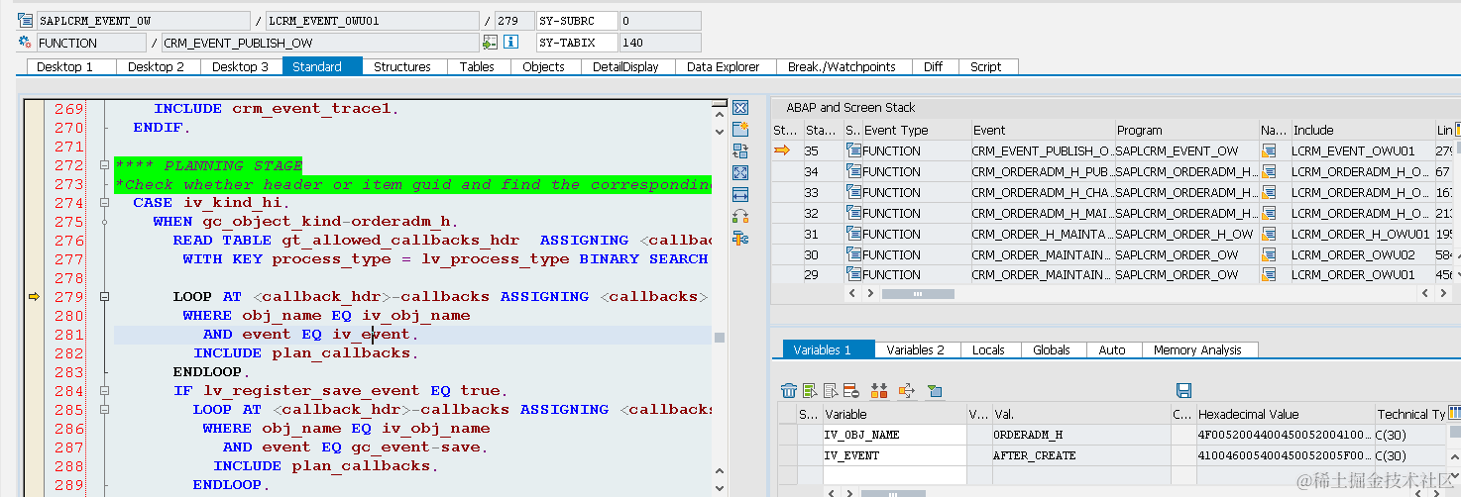The image size is (1461, 497).
Task: Switch to Desktop 2 tab
Action: (x=157, y=66)
